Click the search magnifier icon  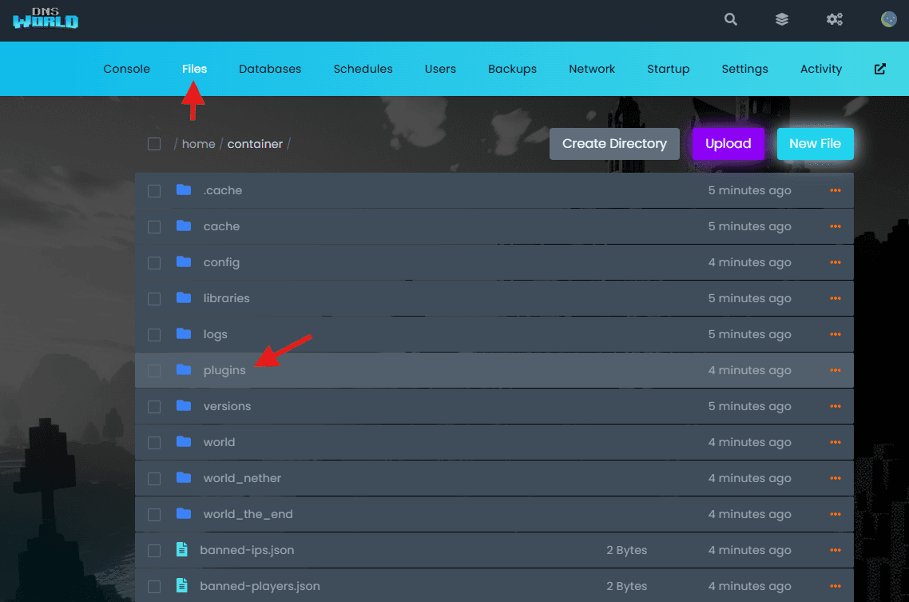pyautogui.click(x=730, y=20)
